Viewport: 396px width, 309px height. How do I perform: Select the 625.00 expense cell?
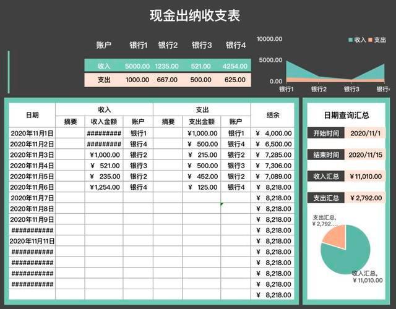235,80
